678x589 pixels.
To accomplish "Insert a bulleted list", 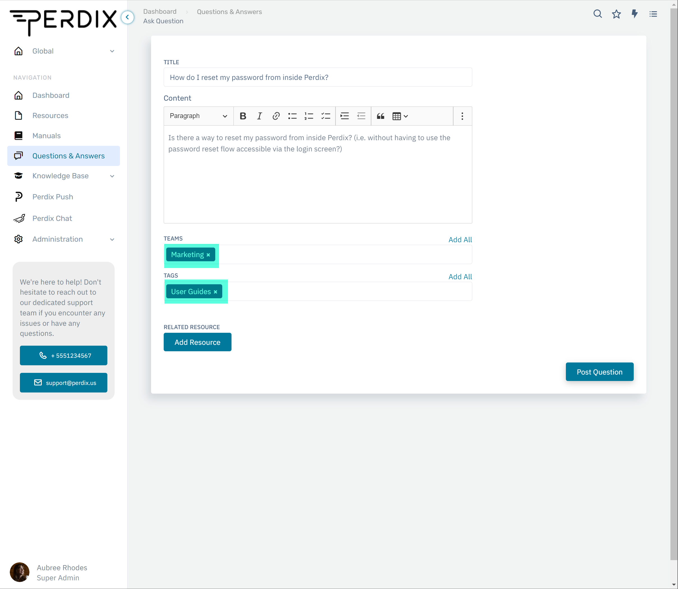I will (293, 116).
